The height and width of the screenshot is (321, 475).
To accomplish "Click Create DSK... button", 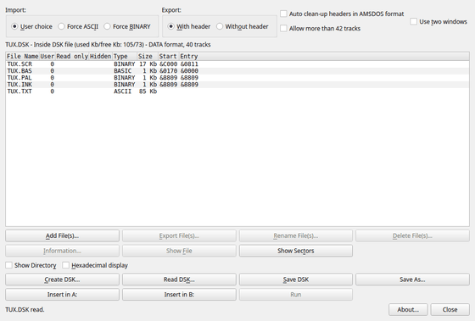I will [x=62, y=279].
